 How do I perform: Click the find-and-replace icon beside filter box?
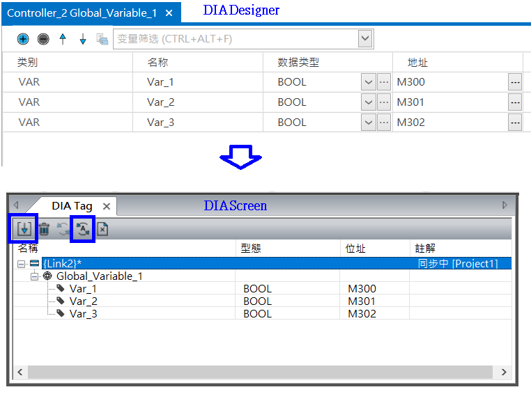102,39
